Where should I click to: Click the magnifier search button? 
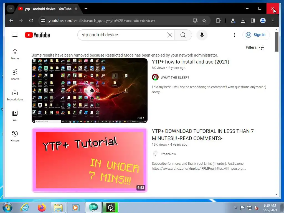click(183, 35)
